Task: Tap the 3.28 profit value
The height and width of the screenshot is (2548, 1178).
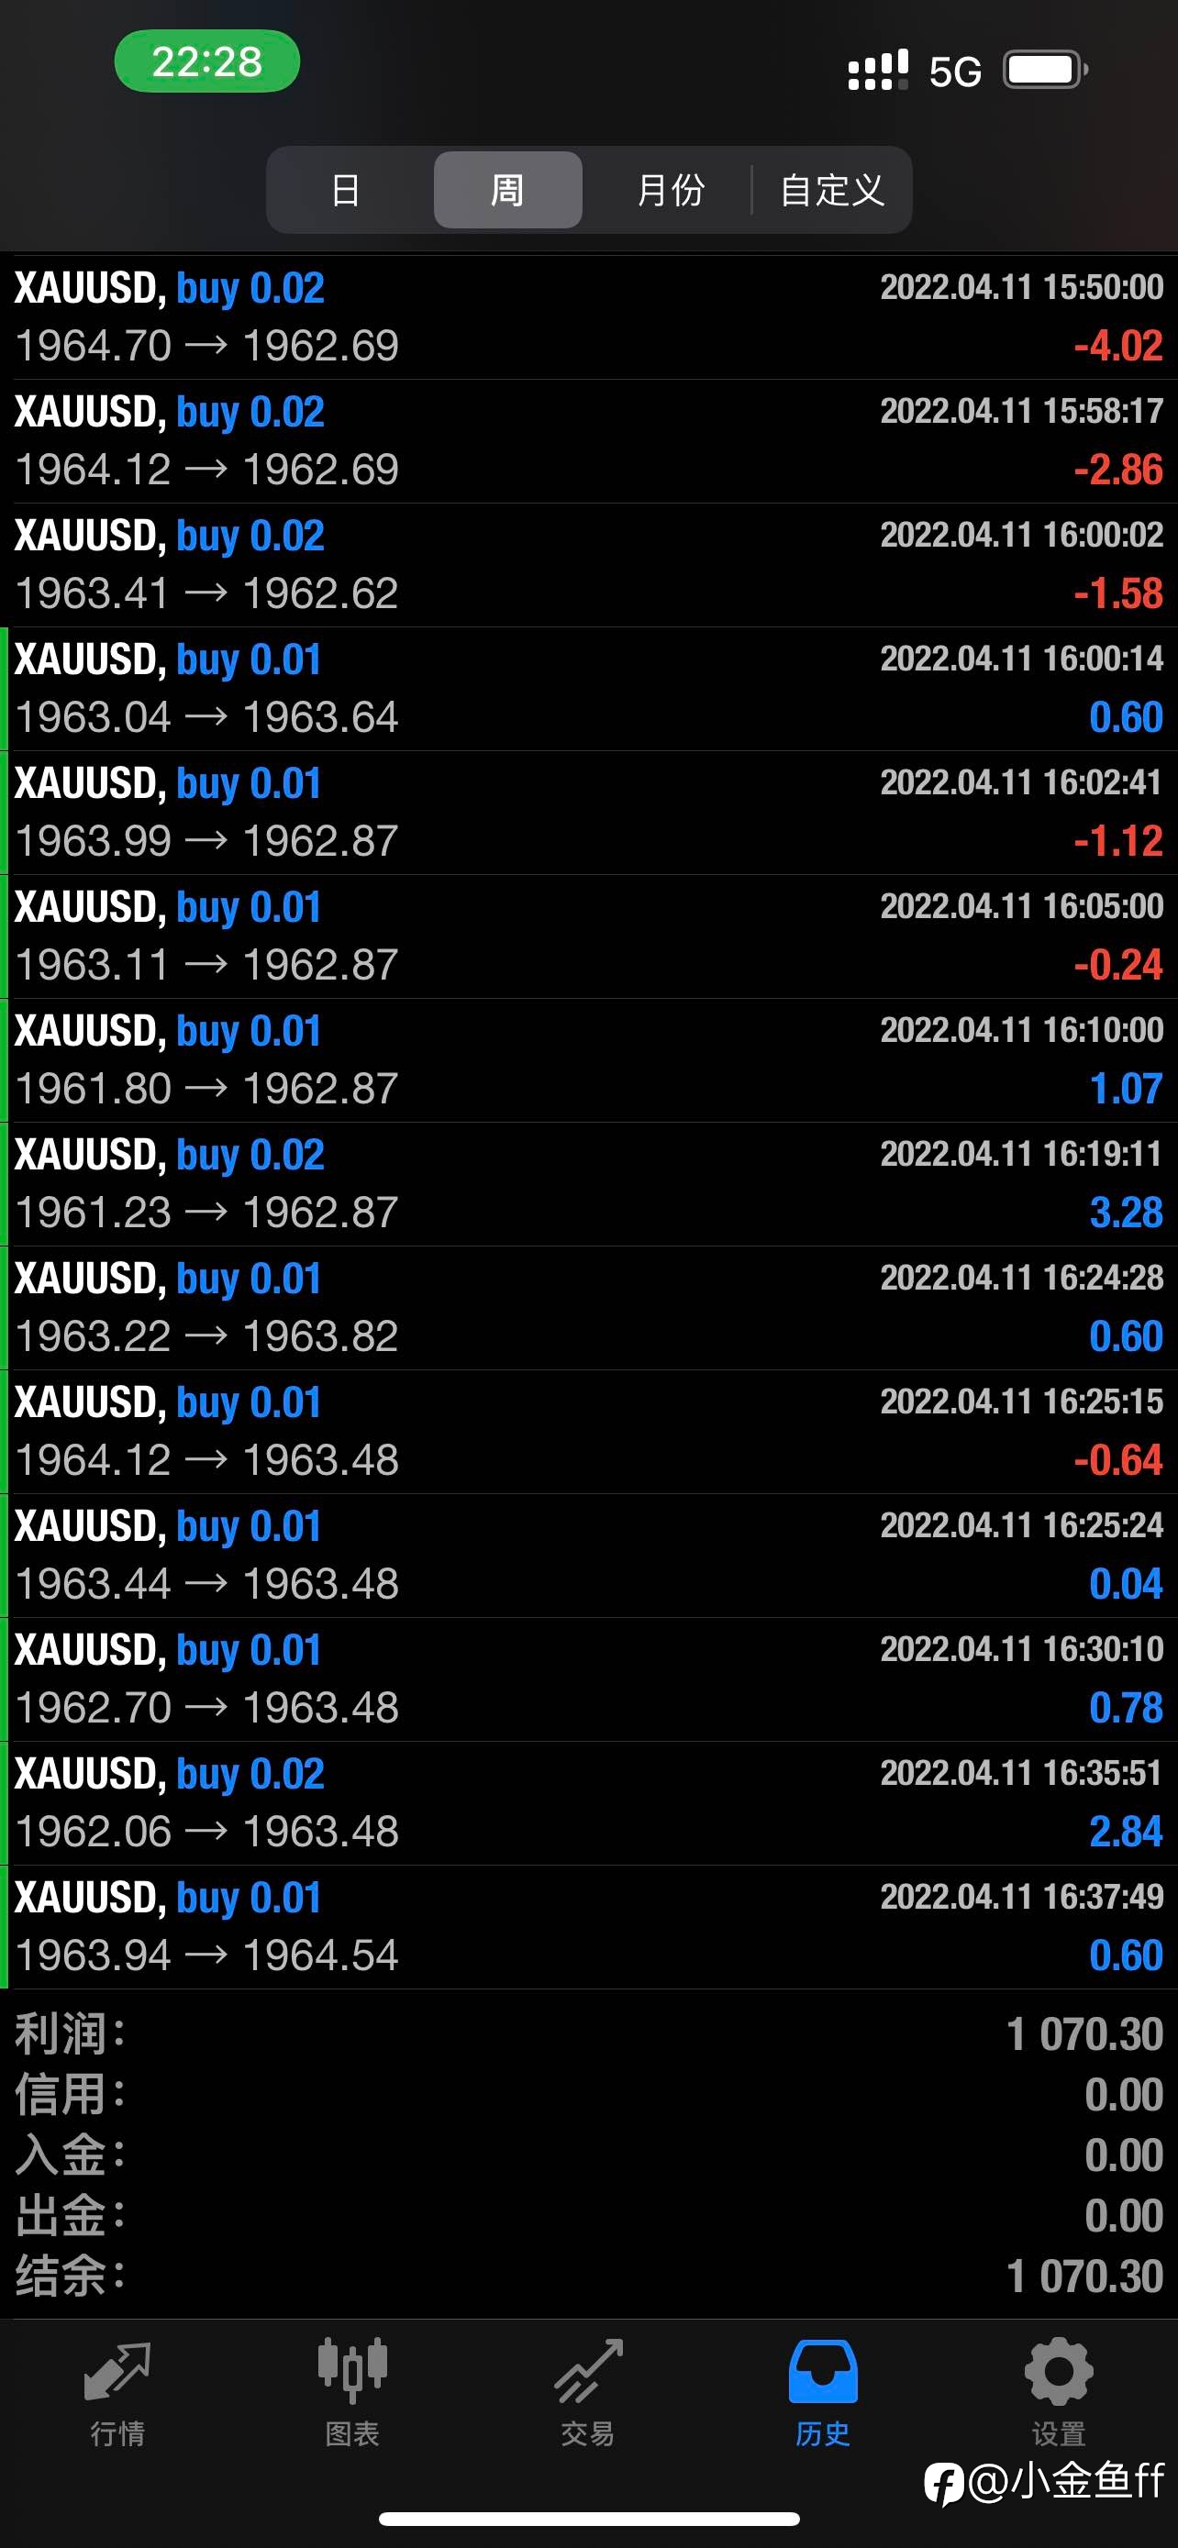Action: pyautogui.click(x=1127, y=1213)
